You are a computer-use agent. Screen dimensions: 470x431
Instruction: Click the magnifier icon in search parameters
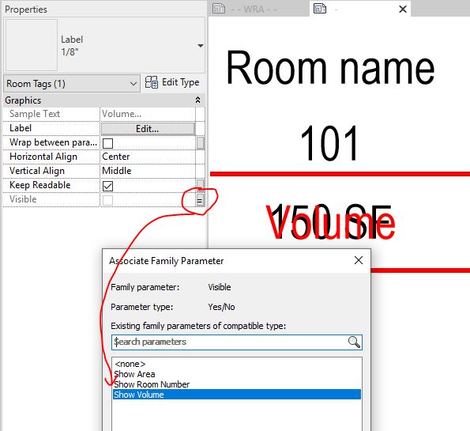(x=354, y=342)
